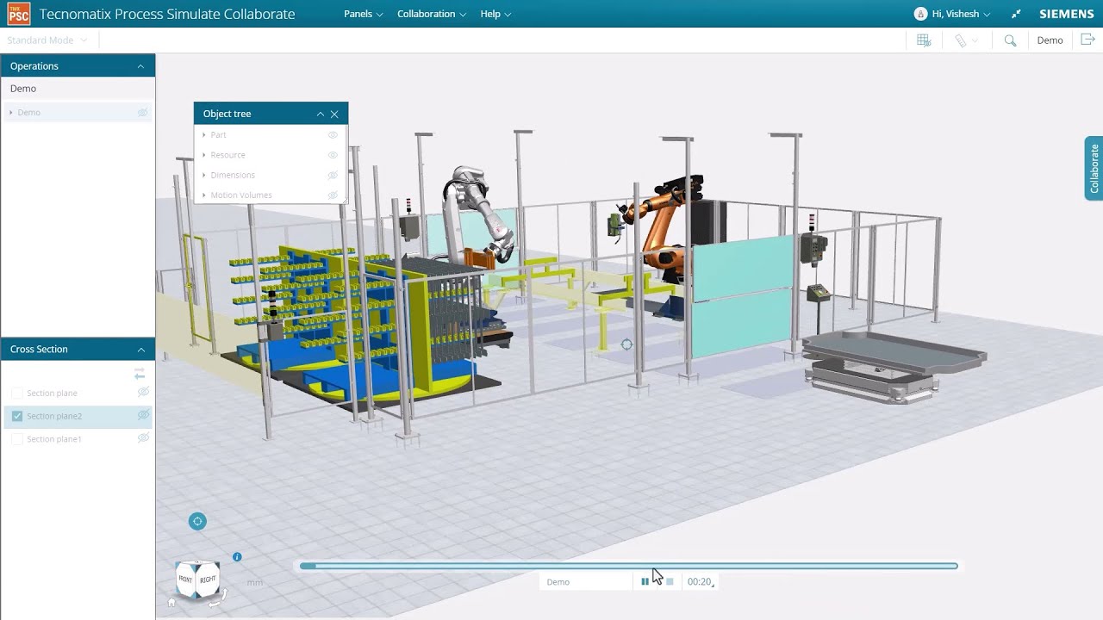This screenshot has width=1103, height=620.
Task: Expand the Motion Volumes node
Action: (204, 195)
